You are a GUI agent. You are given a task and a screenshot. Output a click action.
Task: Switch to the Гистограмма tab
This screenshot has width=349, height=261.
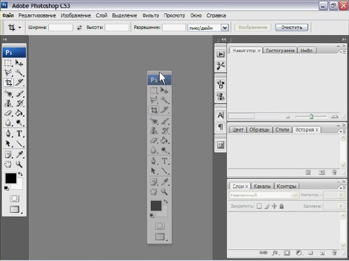click(x=280, y=51)
